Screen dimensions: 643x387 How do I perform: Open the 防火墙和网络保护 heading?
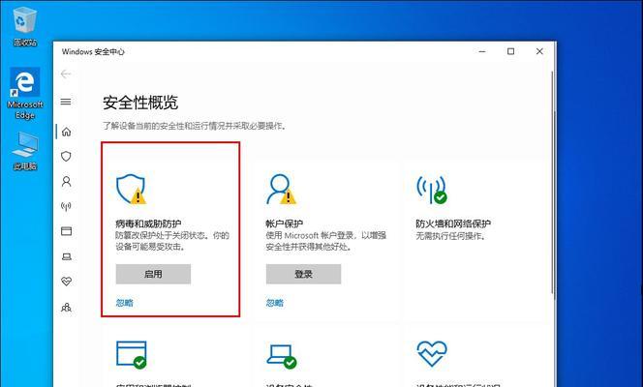coord(453,223)
